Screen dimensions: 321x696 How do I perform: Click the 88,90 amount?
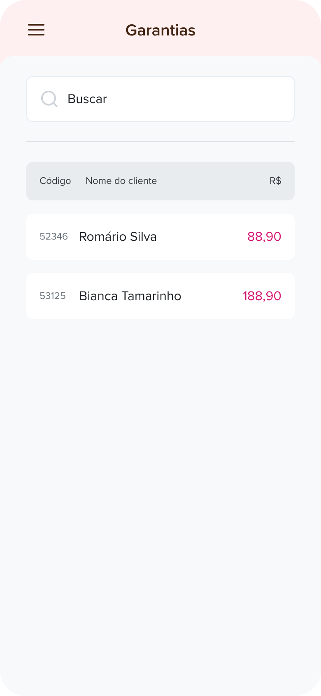264,237
